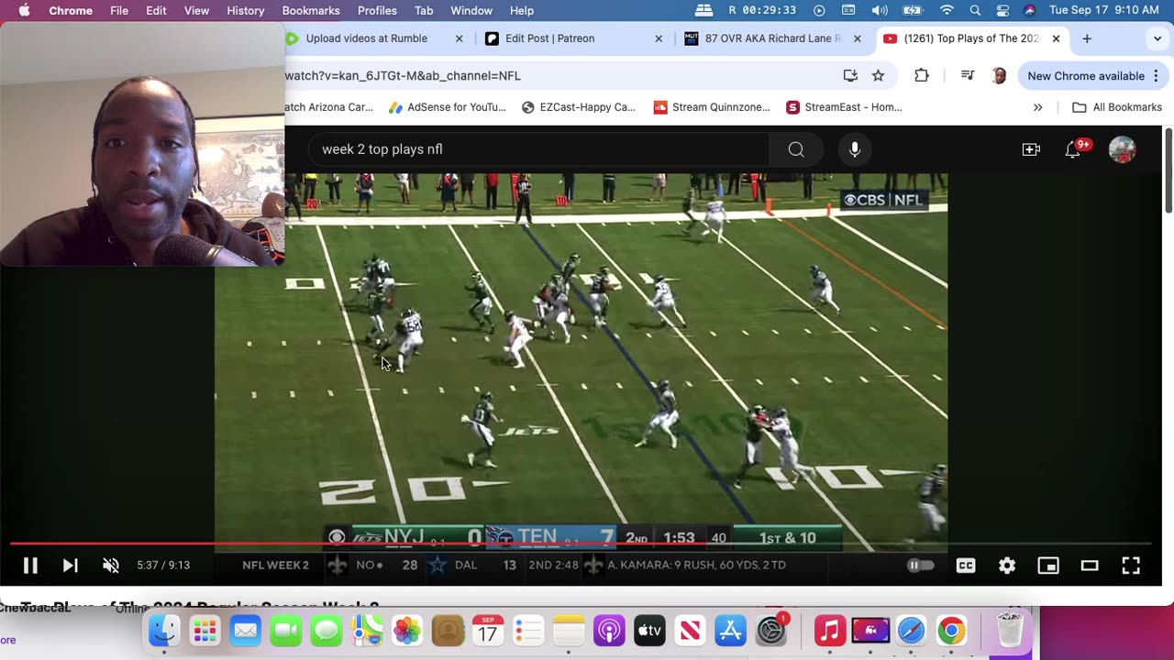Open the Wi-Fi status menu
Viewport: 1174px width, 660px height.
(x=946, y=10)
